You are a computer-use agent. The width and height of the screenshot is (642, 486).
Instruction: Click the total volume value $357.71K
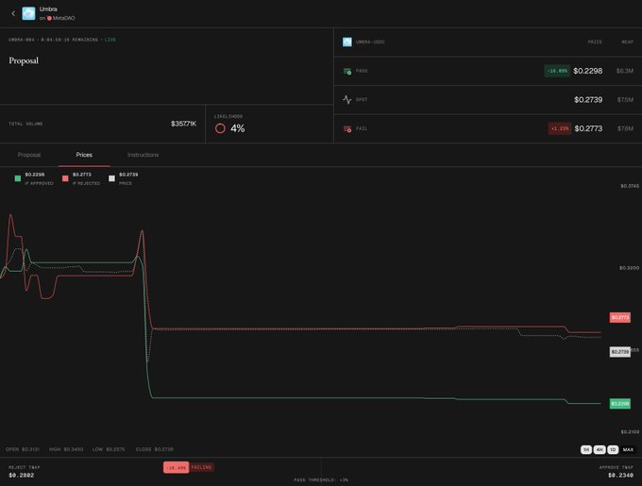[183, 124]
